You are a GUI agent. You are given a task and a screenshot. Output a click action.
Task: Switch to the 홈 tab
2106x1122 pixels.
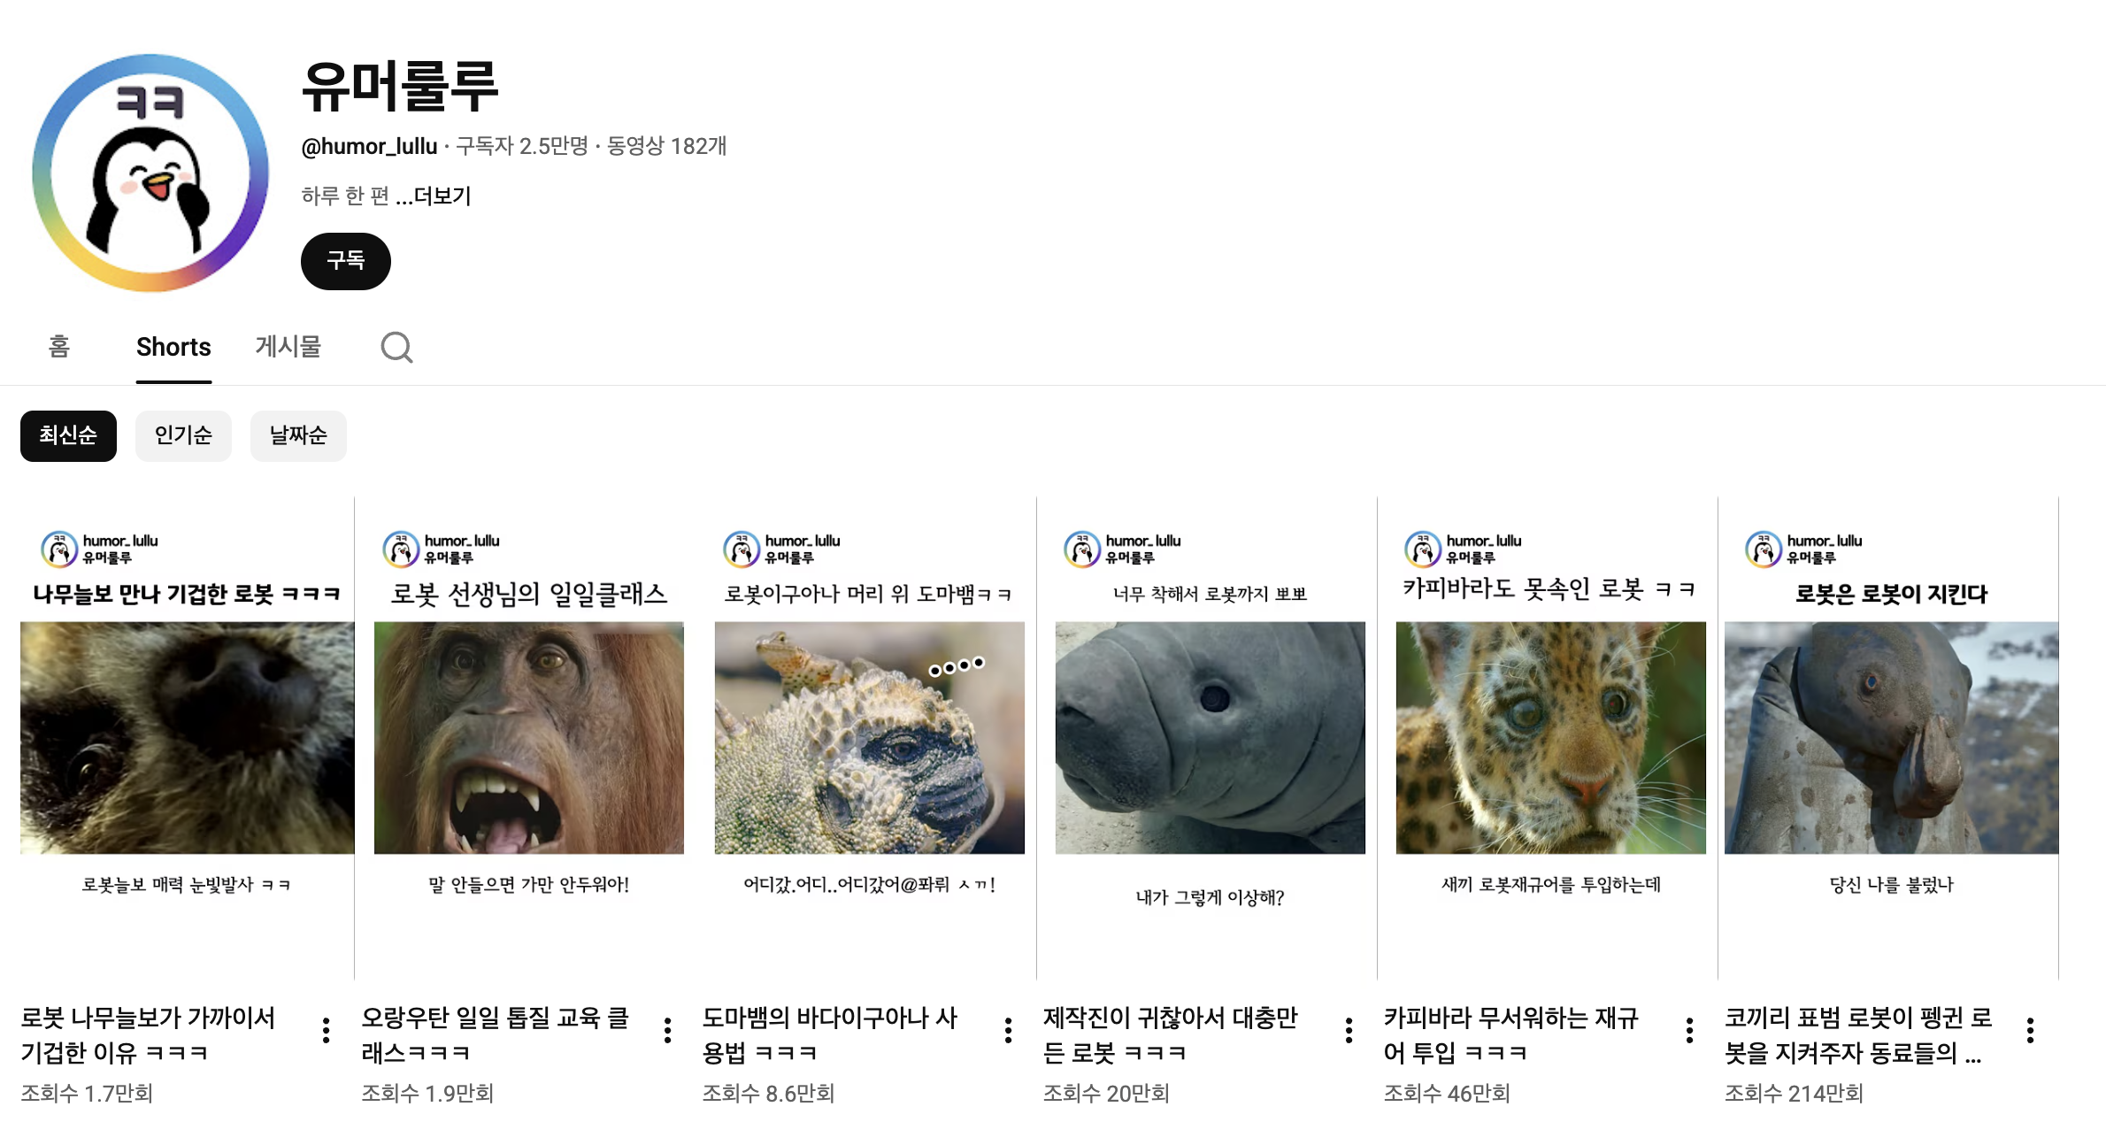point(58,346)
